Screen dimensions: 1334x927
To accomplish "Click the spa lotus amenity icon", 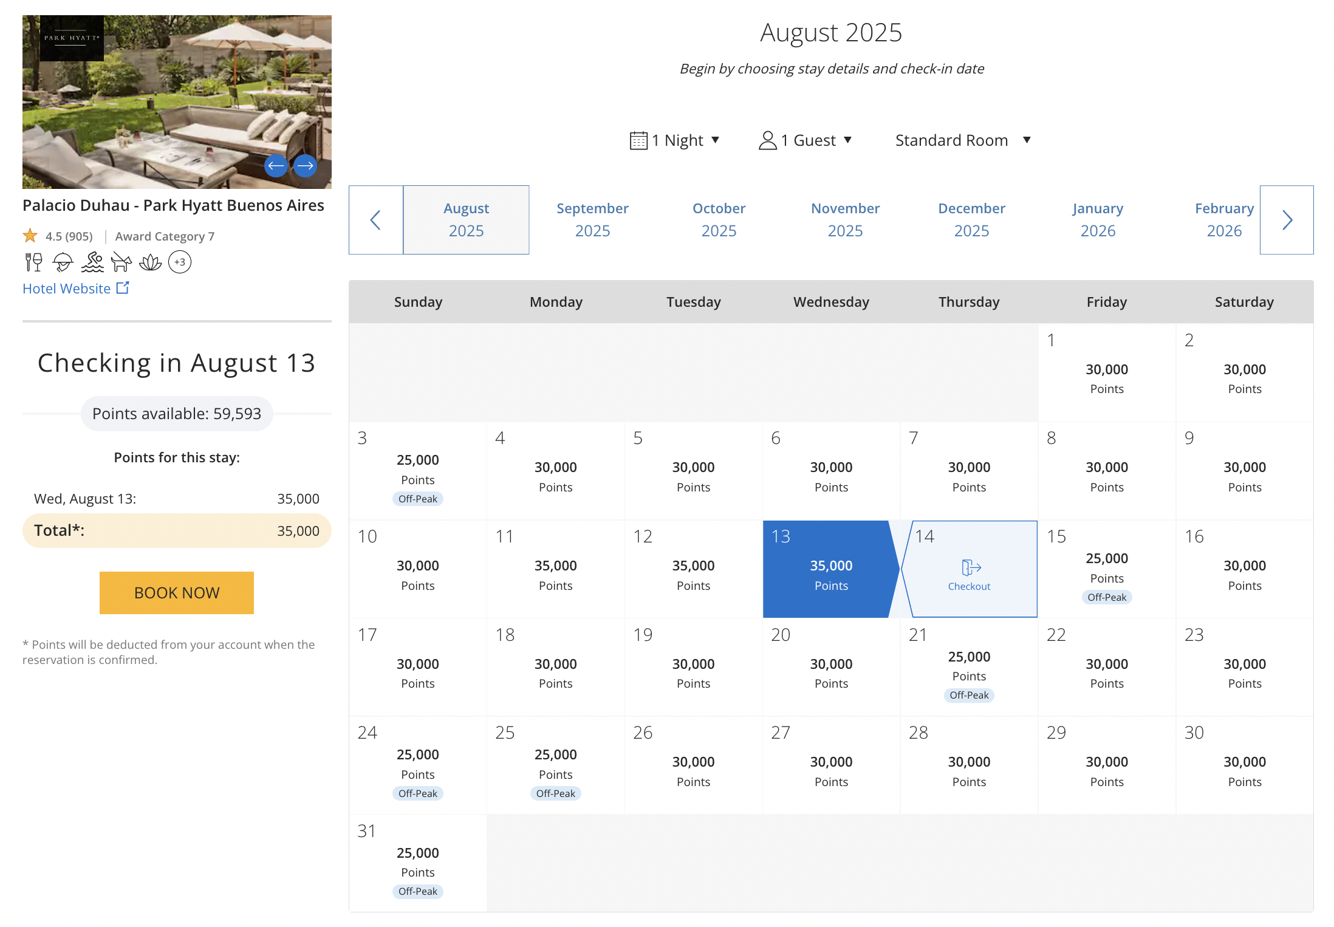I will [x=150, y=262].
